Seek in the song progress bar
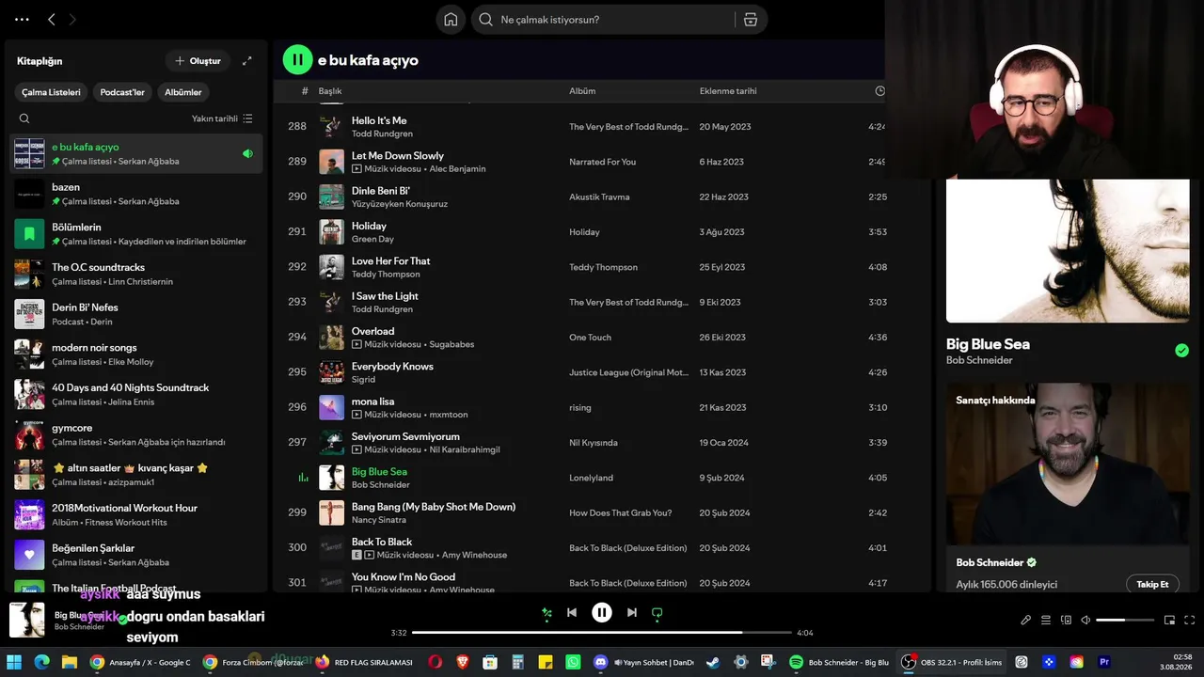 (x=602, y=633)
